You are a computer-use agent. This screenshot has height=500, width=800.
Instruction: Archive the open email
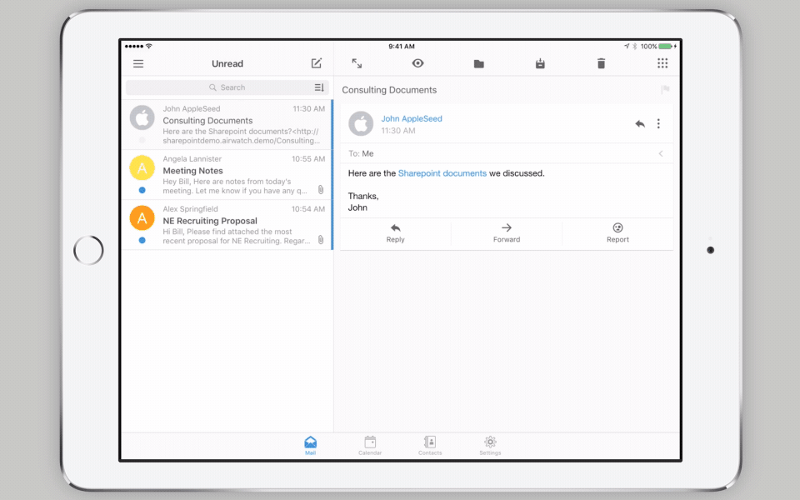point(540,63)
